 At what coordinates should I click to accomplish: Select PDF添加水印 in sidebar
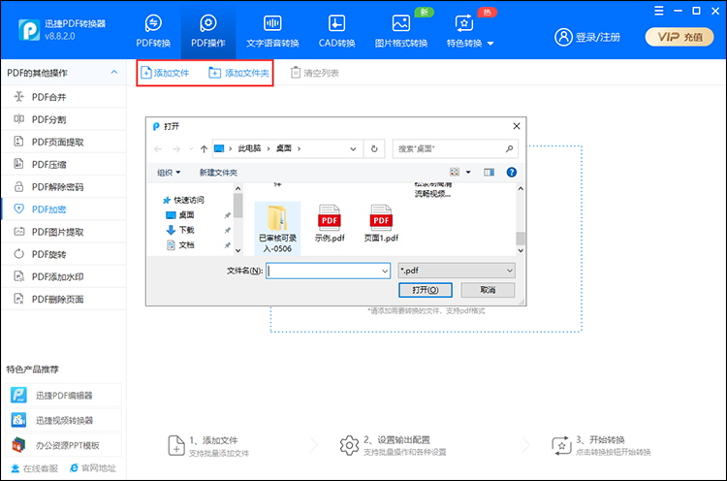64,277
